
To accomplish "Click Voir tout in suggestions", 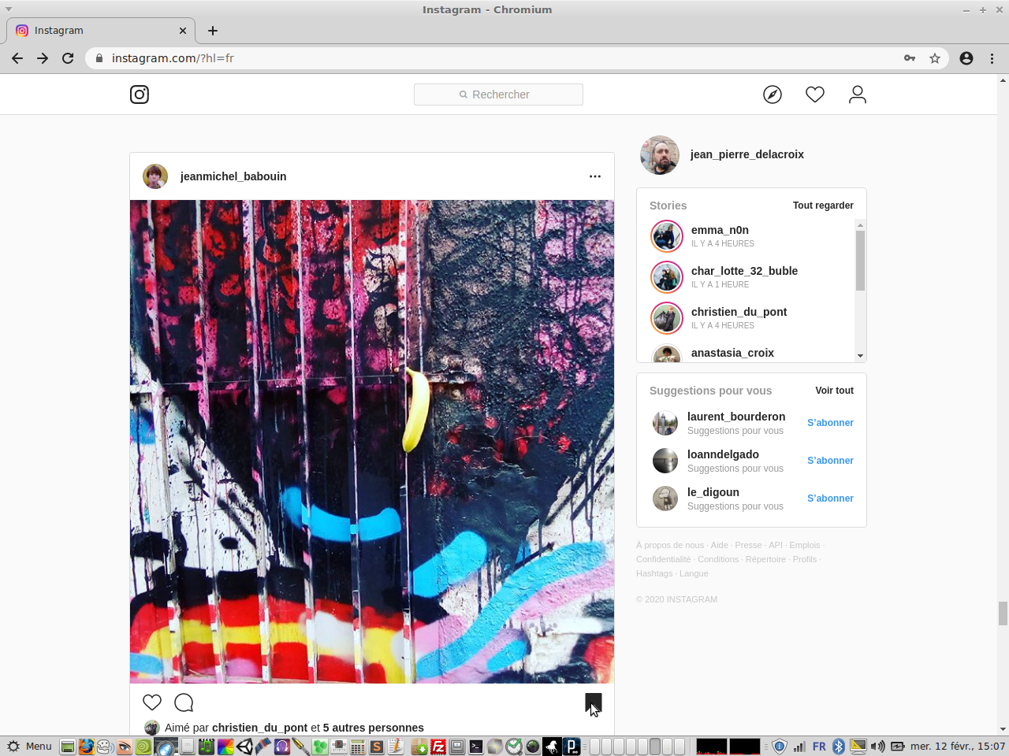I will click(x=834, y=391).
